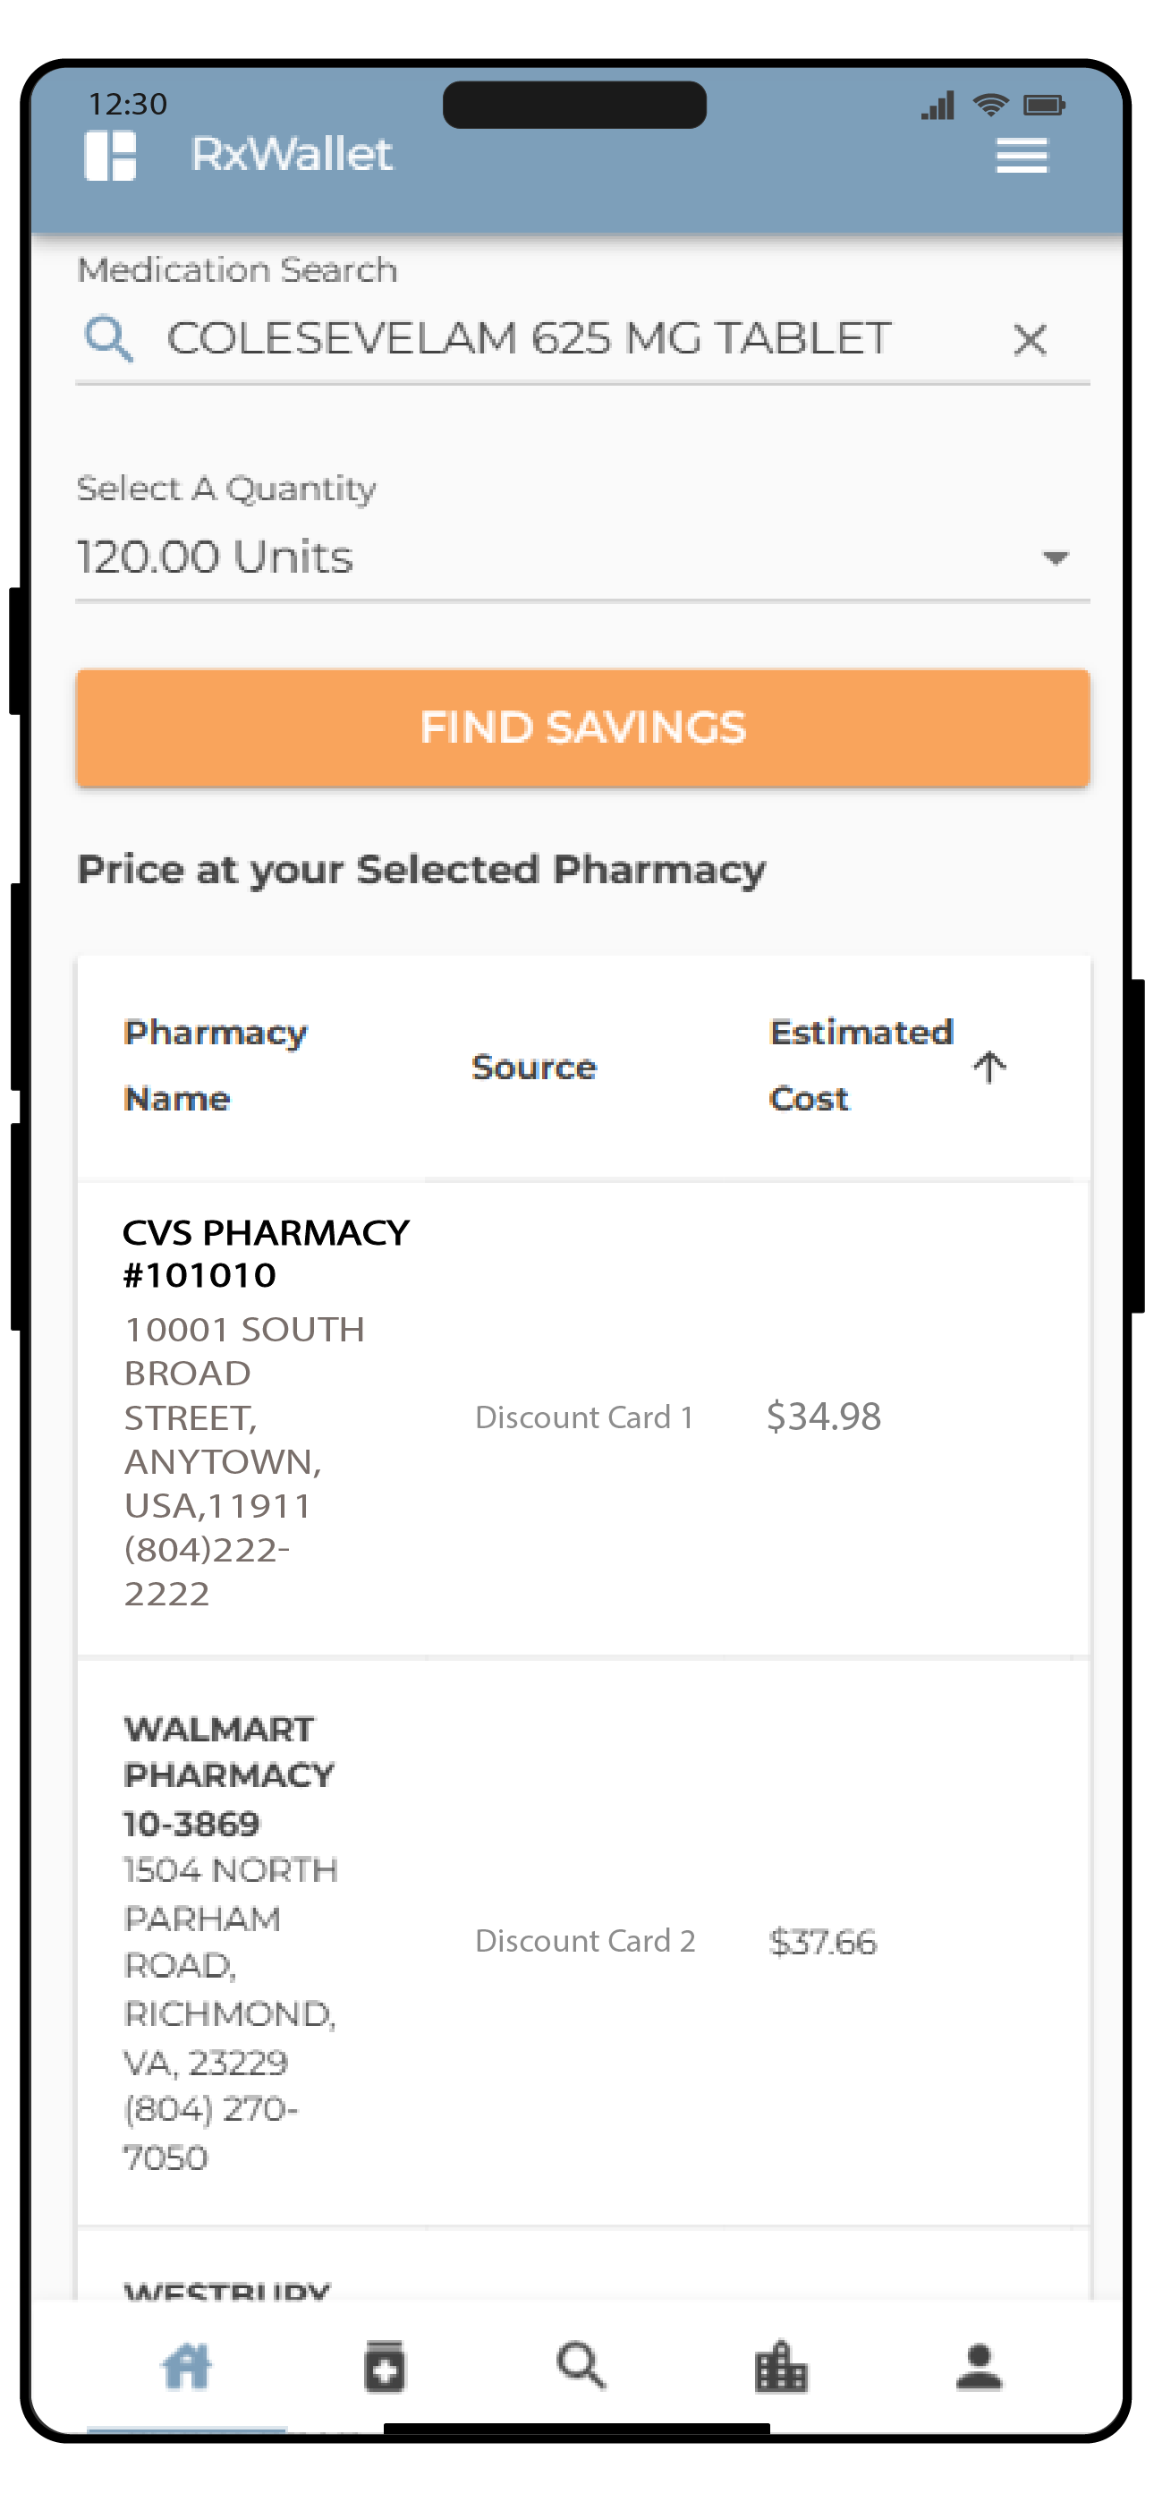Click the Pharmacy Name column header
1154x2502 pixels.
click(x=216, y=1066)
